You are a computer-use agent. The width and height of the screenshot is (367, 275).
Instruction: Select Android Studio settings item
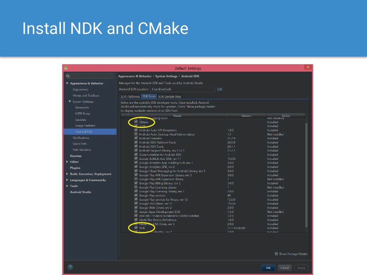pyautogui.click(x=81, y=192)
